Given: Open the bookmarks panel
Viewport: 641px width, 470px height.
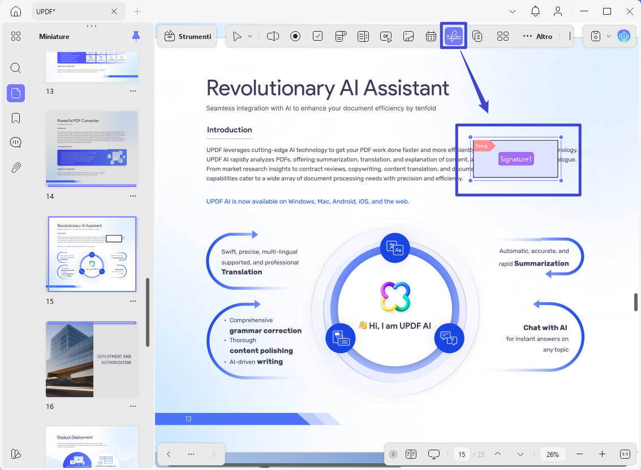Looking at the screenshot, I should tap(15, 119).
